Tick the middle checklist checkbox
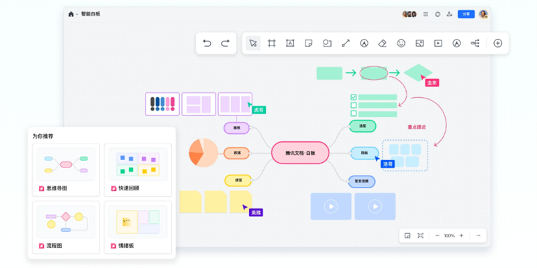The width and height of the screenshot is (537, 268). [354, 105]
